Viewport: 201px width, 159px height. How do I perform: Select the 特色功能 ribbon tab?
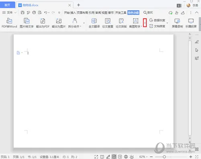[133, 13]
